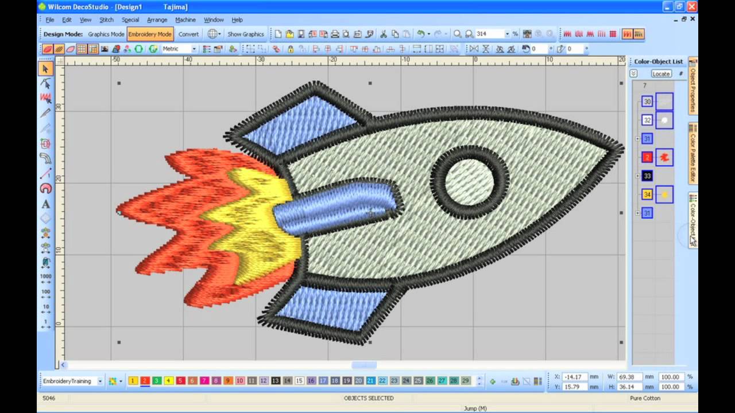Screen dimensions: 735x413
Task: Open the Stitch menu
Action: 107,20
